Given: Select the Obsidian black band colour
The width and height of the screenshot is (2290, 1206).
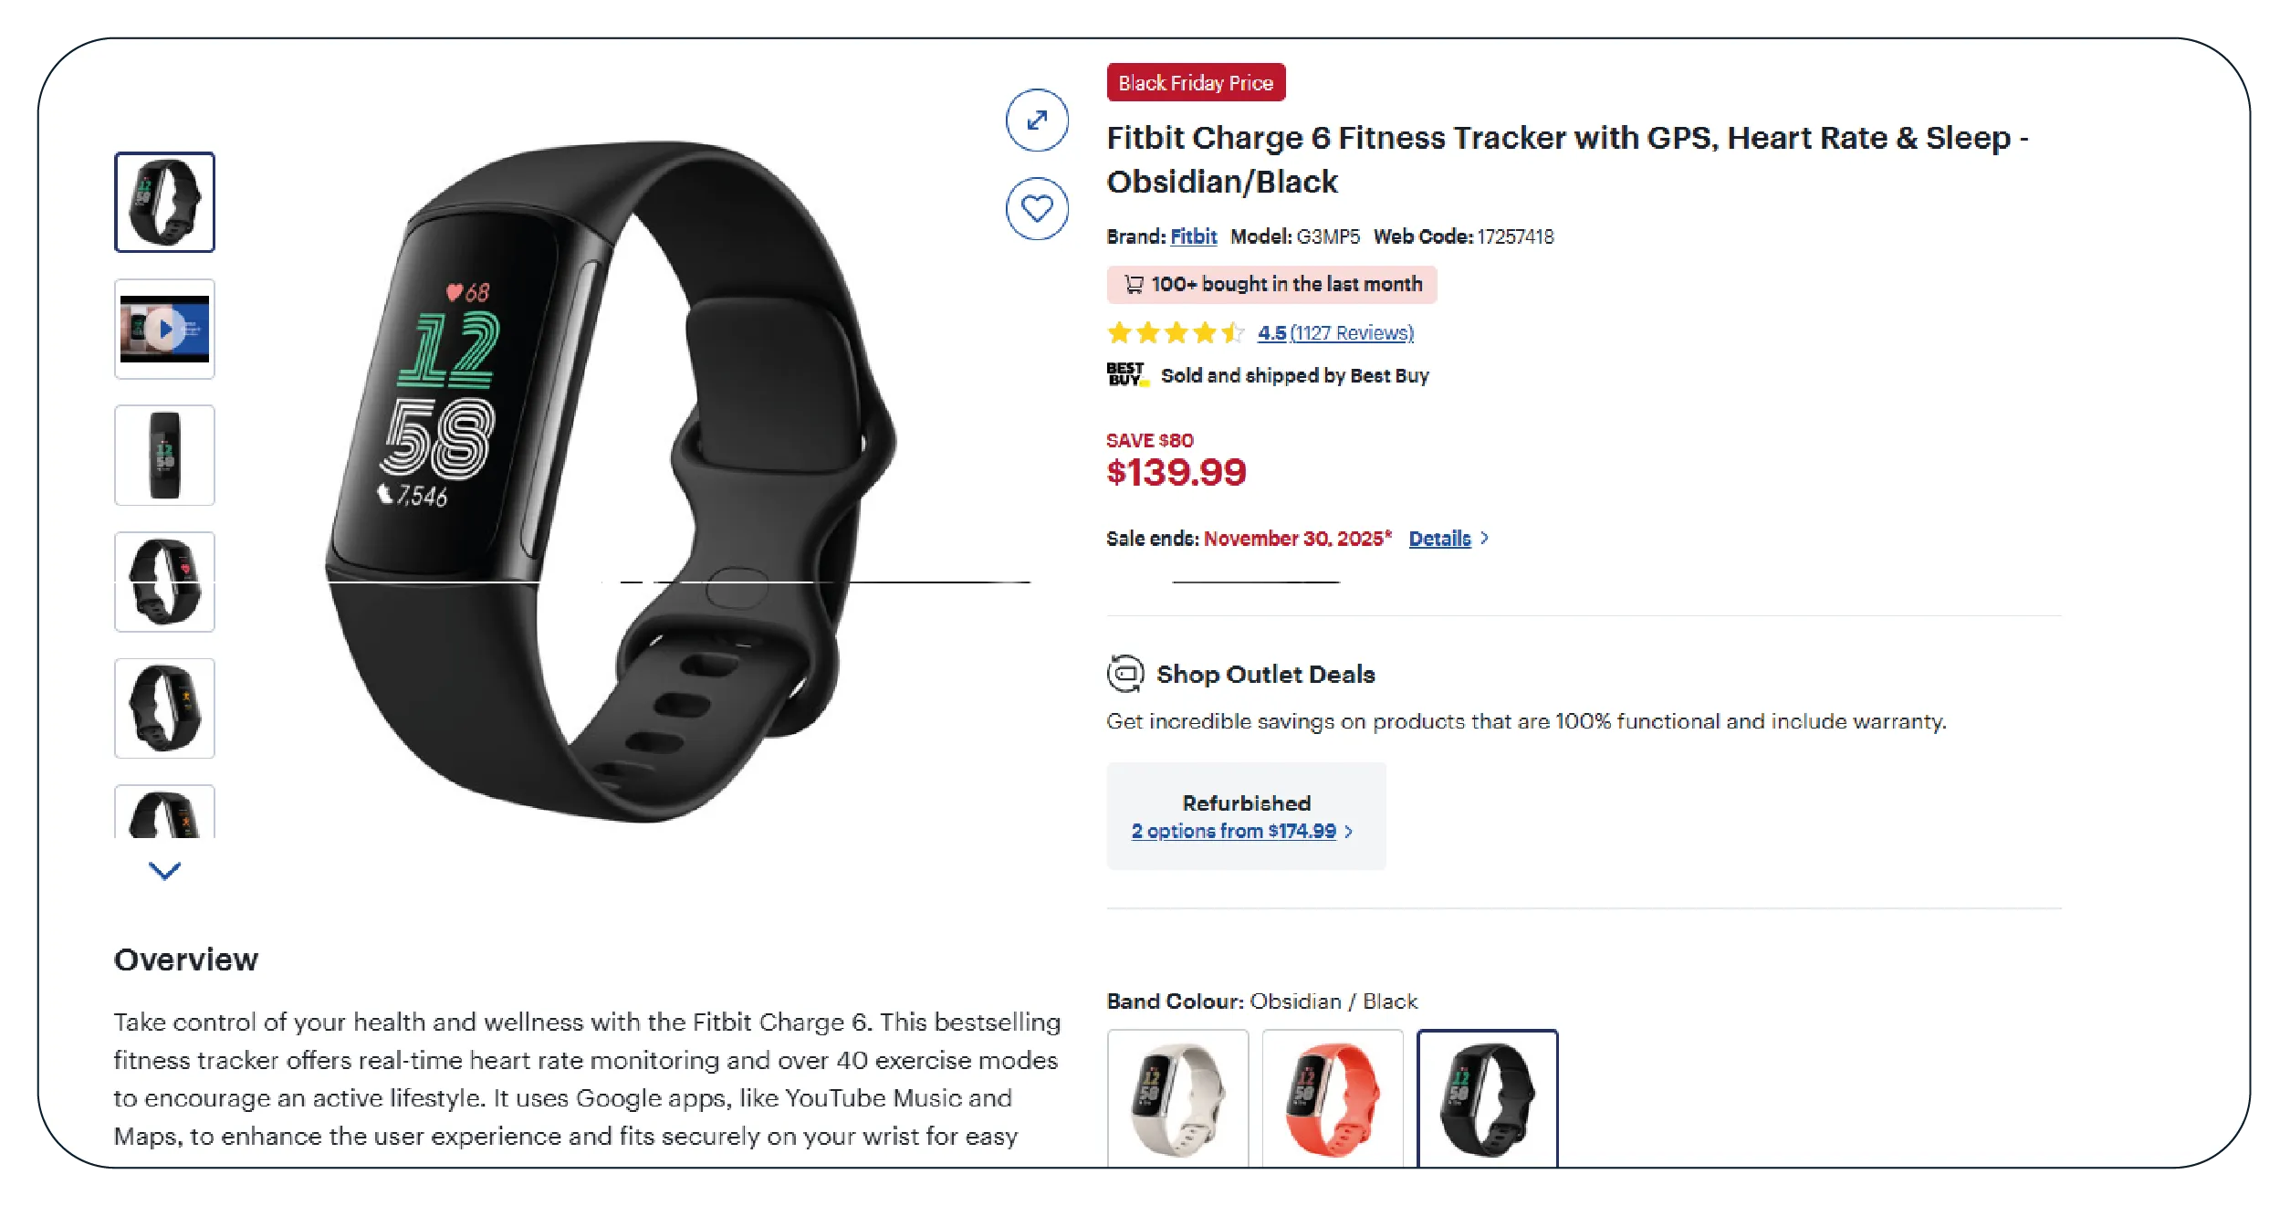Looking at the screenshot, I should click(x=1488, y=1099).
